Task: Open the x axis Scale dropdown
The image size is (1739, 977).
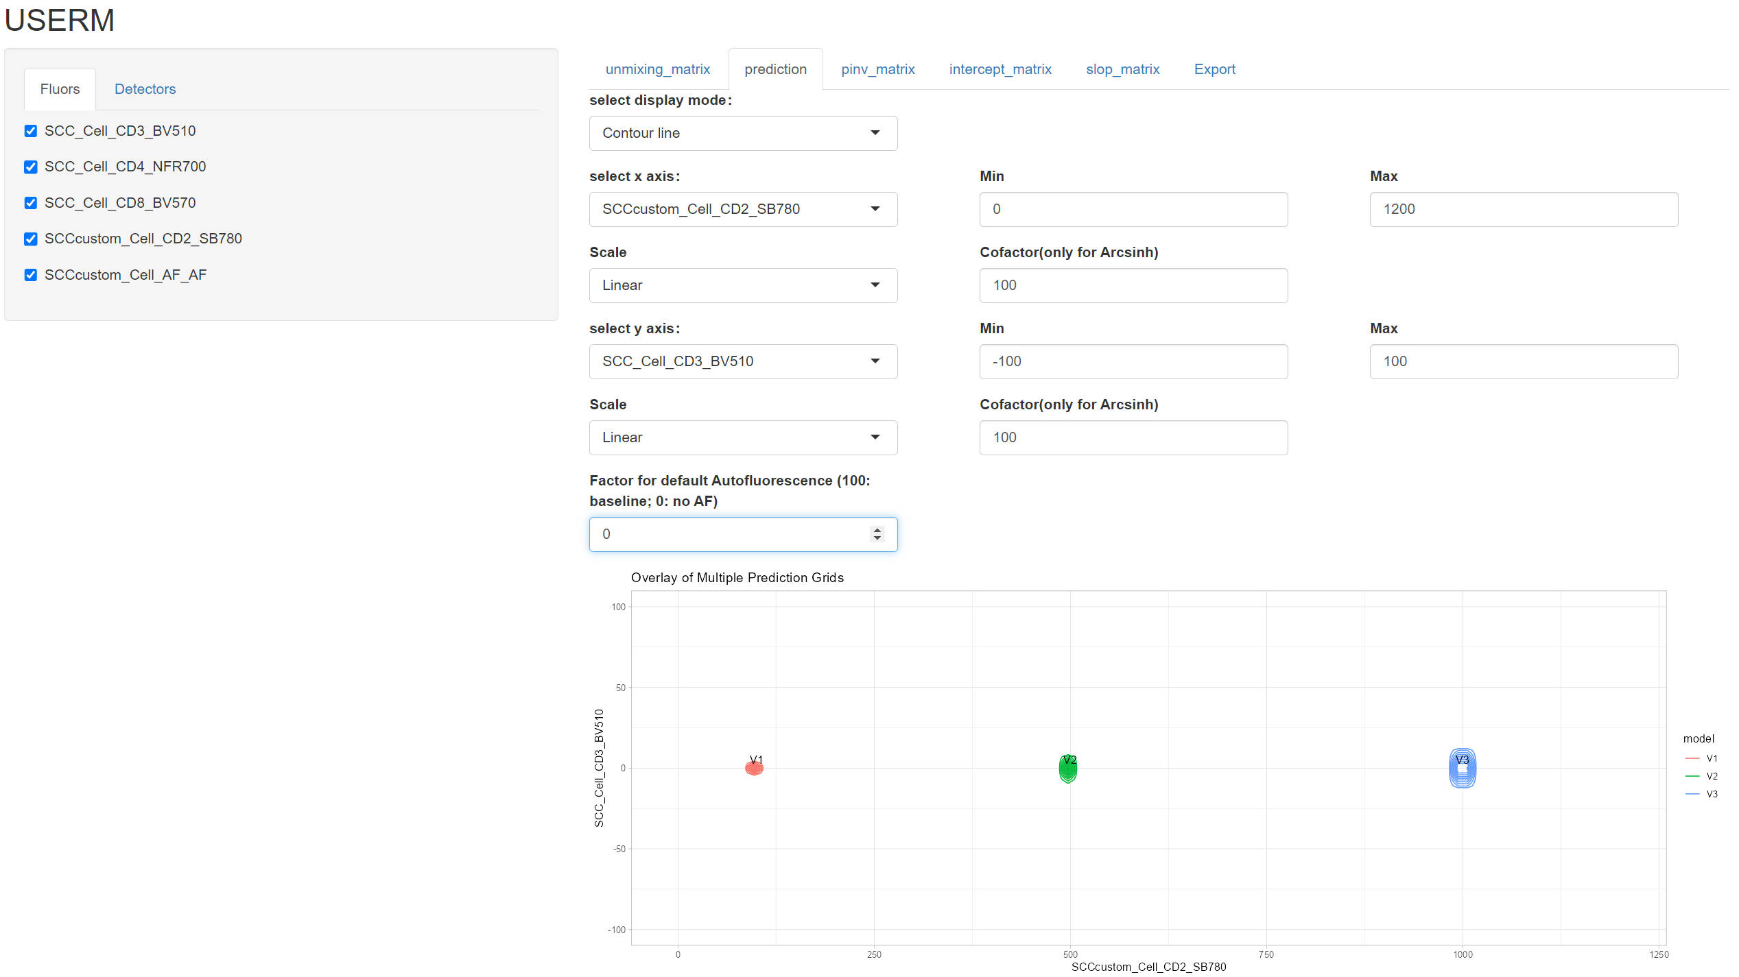Action: click(742, 285)
